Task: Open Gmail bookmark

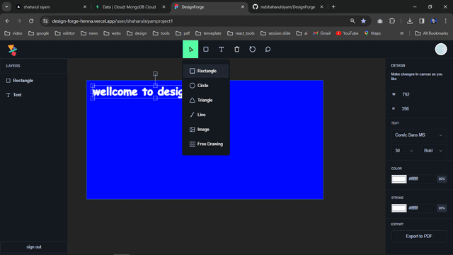Action: pos(322,33)
